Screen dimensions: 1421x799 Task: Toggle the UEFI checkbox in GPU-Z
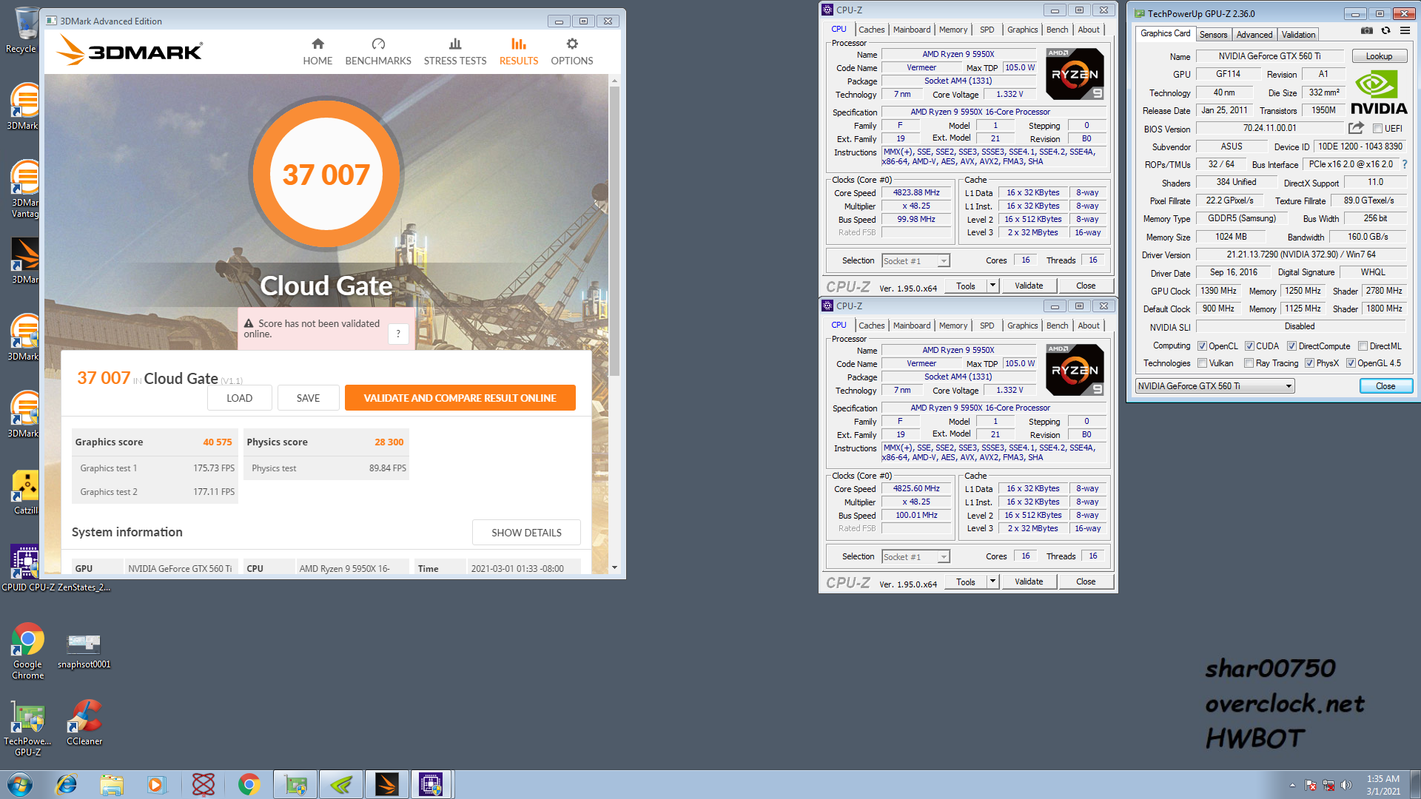(1377, 129)
